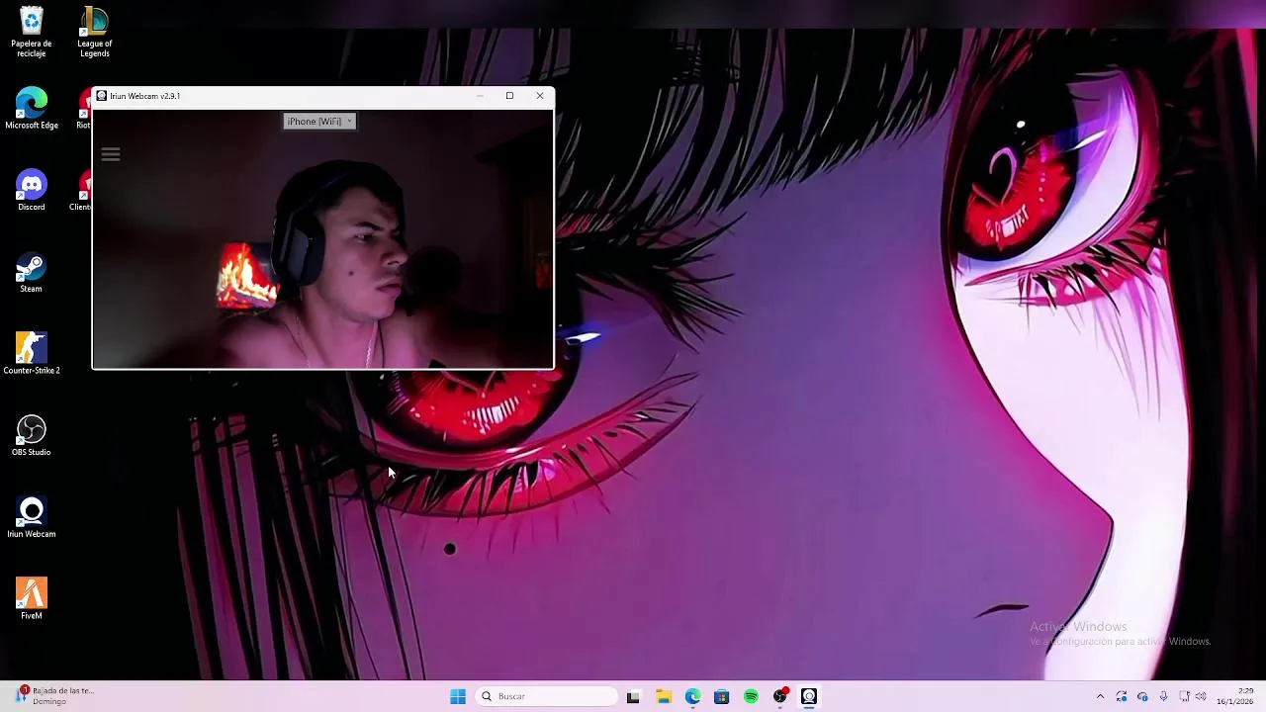Open Spotify from the taskbar
Screen dimensions: 1266x712
pyautogui.click(x=751, y=696)
